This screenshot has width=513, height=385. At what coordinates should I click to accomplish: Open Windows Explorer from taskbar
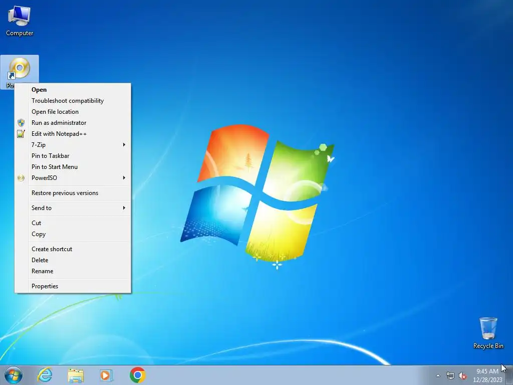[x=76, y=375]
